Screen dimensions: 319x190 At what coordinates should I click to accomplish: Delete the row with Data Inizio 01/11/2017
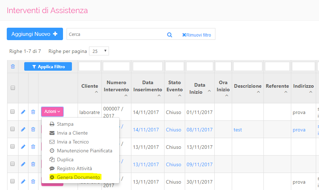33,112
